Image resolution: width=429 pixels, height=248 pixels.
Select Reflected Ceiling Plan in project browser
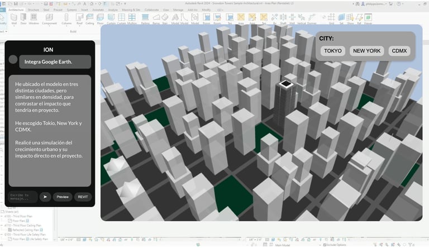(25, 230)
